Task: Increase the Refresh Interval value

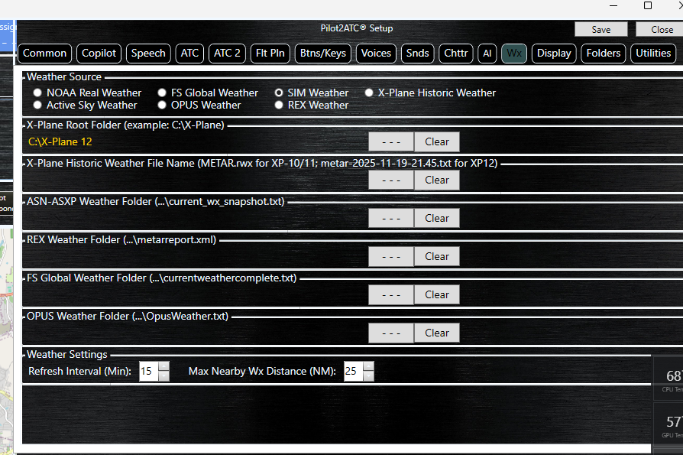Action: (x=163, y=366)
